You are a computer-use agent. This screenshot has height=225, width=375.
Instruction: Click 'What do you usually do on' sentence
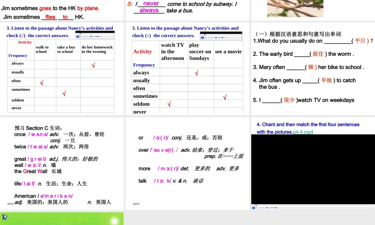point(313,41)
